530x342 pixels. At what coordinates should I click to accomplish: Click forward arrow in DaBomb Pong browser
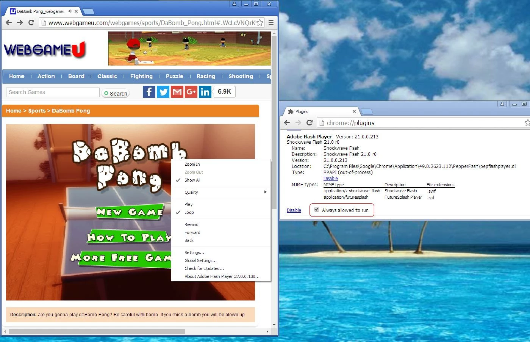pyautogui.click(x=20, y=23)
